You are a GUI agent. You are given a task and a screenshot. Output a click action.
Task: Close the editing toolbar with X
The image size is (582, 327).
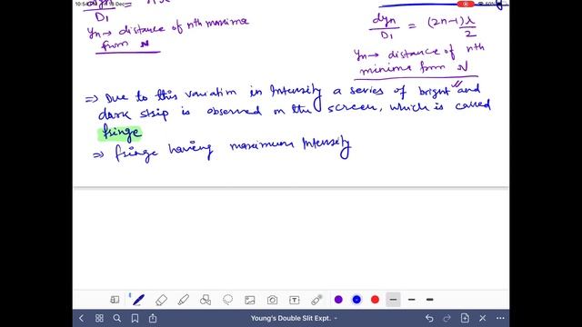click(483, 318)
